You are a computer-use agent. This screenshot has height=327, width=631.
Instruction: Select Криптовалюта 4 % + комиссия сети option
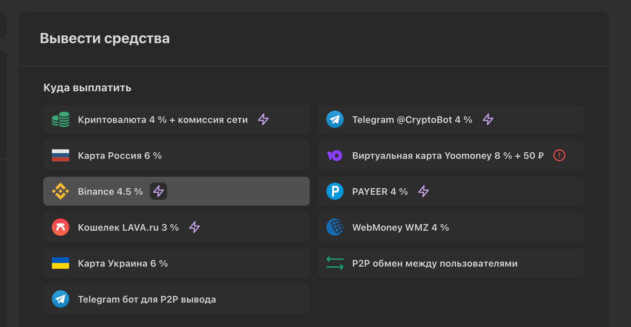163,120
